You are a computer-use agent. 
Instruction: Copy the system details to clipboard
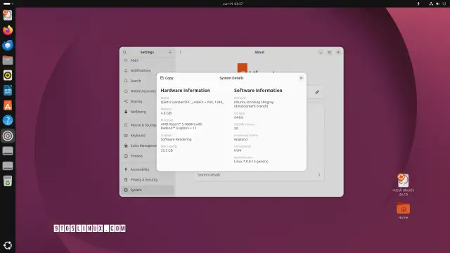tap(167, 78)
